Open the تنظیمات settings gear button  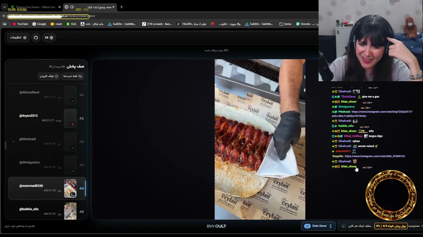point(18,38)
